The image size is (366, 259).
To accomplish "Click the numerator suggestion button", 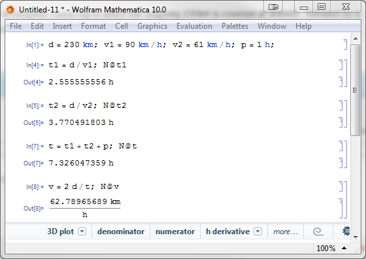I will click(175, 232).
